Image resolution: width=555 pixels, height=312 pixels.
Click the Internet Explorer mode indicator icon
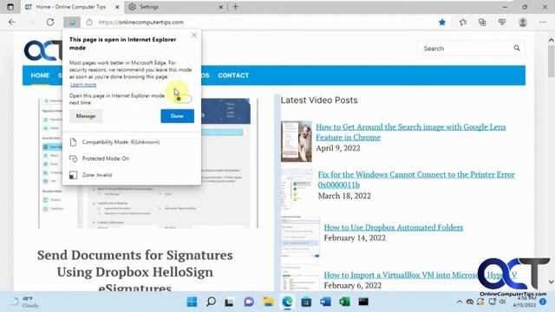tap(72, 22)
